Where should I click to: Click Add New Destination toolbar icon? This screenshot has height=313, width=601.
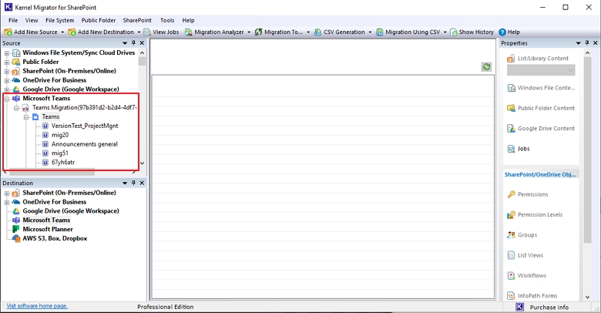pos(72,32)
